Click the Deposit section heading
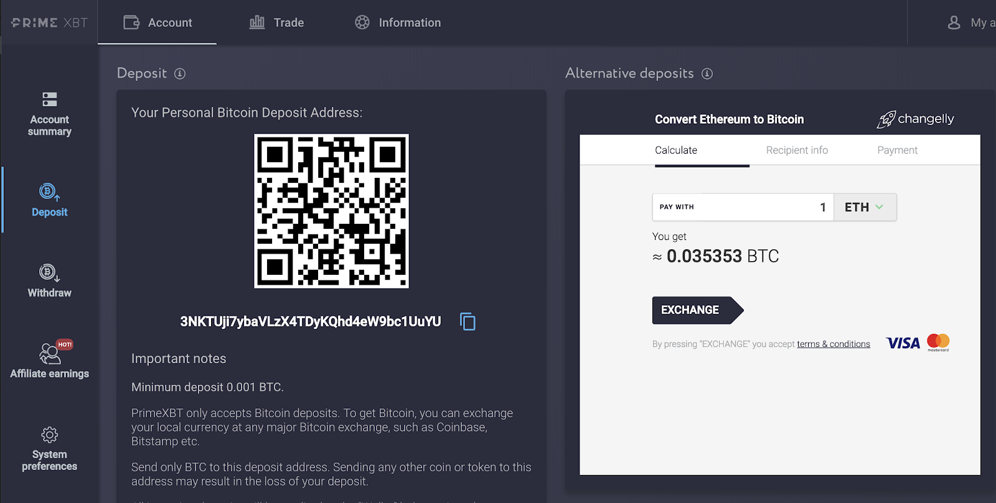 click(x=142, y=73)
